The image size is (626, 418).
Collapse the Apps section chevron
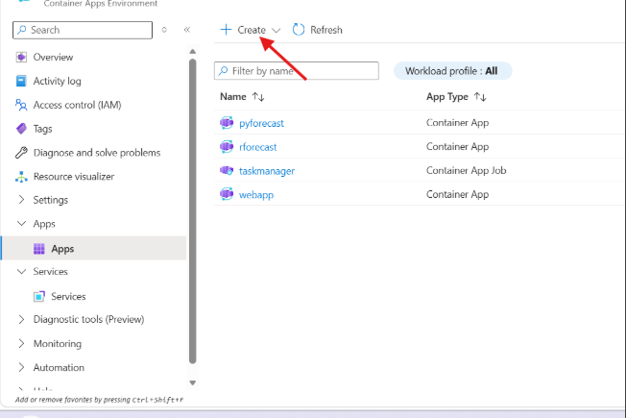[21, 223]
